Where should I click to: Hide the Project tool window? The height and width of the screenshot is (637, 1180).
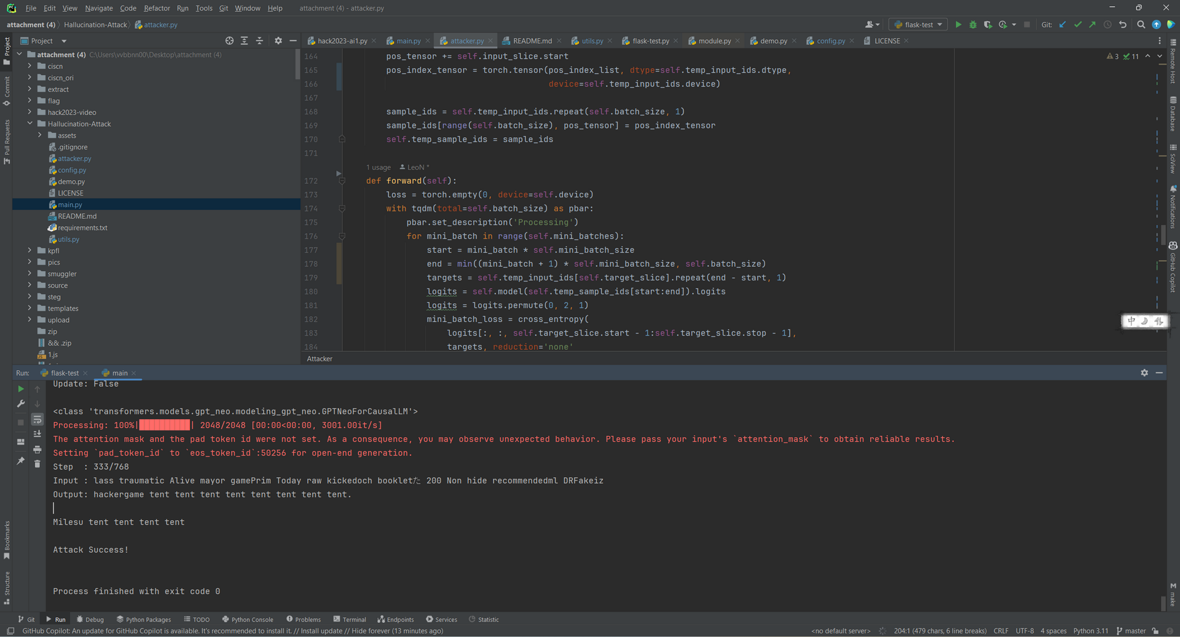click(x=293, y=41)
